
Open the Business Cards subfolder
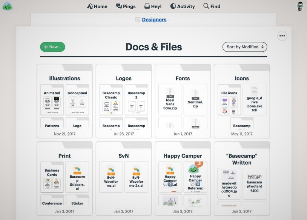click(52, 177)
